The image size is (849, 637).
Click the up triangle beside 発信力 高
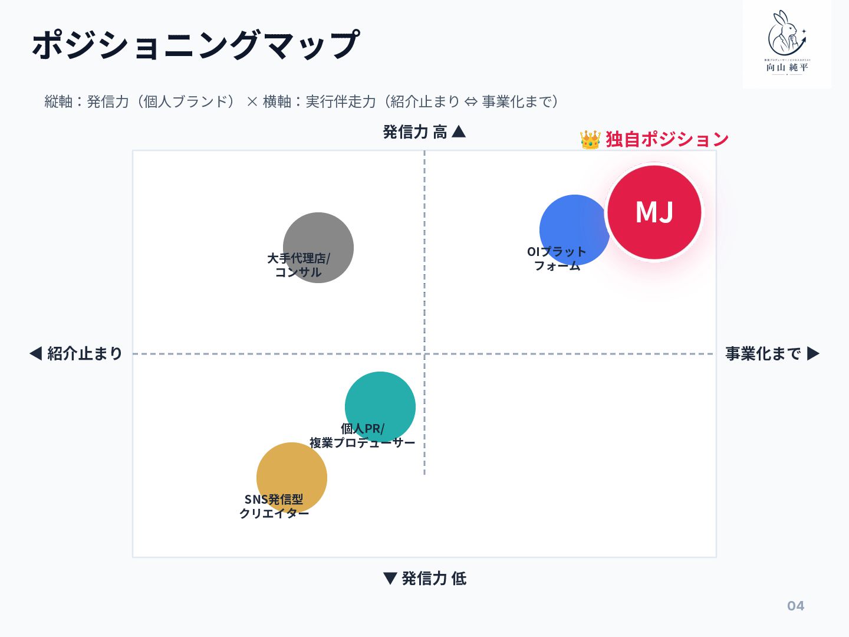(x=459, y=132)
